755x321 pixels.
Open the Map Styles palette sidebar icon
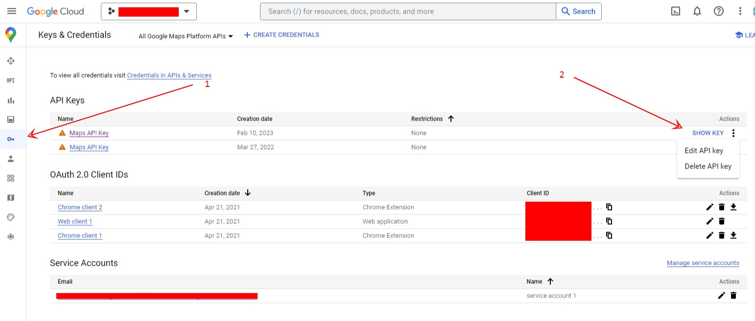(x=11, y=217)
